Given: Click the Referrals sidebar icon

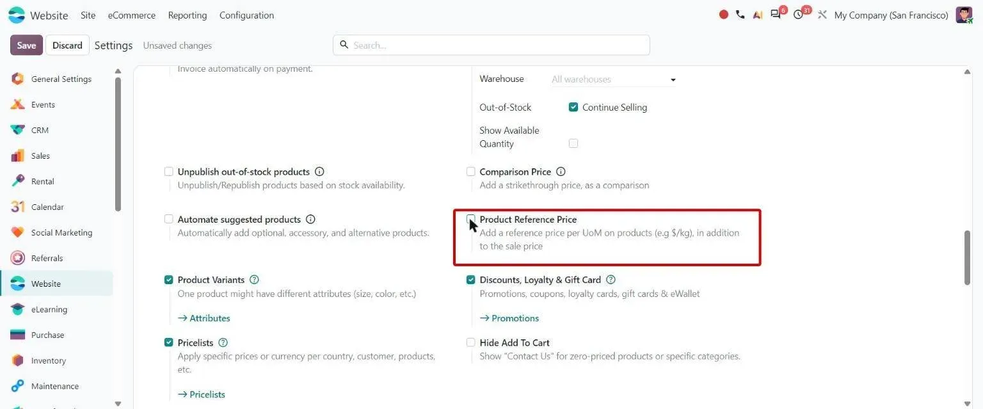Looking at the screenshot, I should click(18, 258).
